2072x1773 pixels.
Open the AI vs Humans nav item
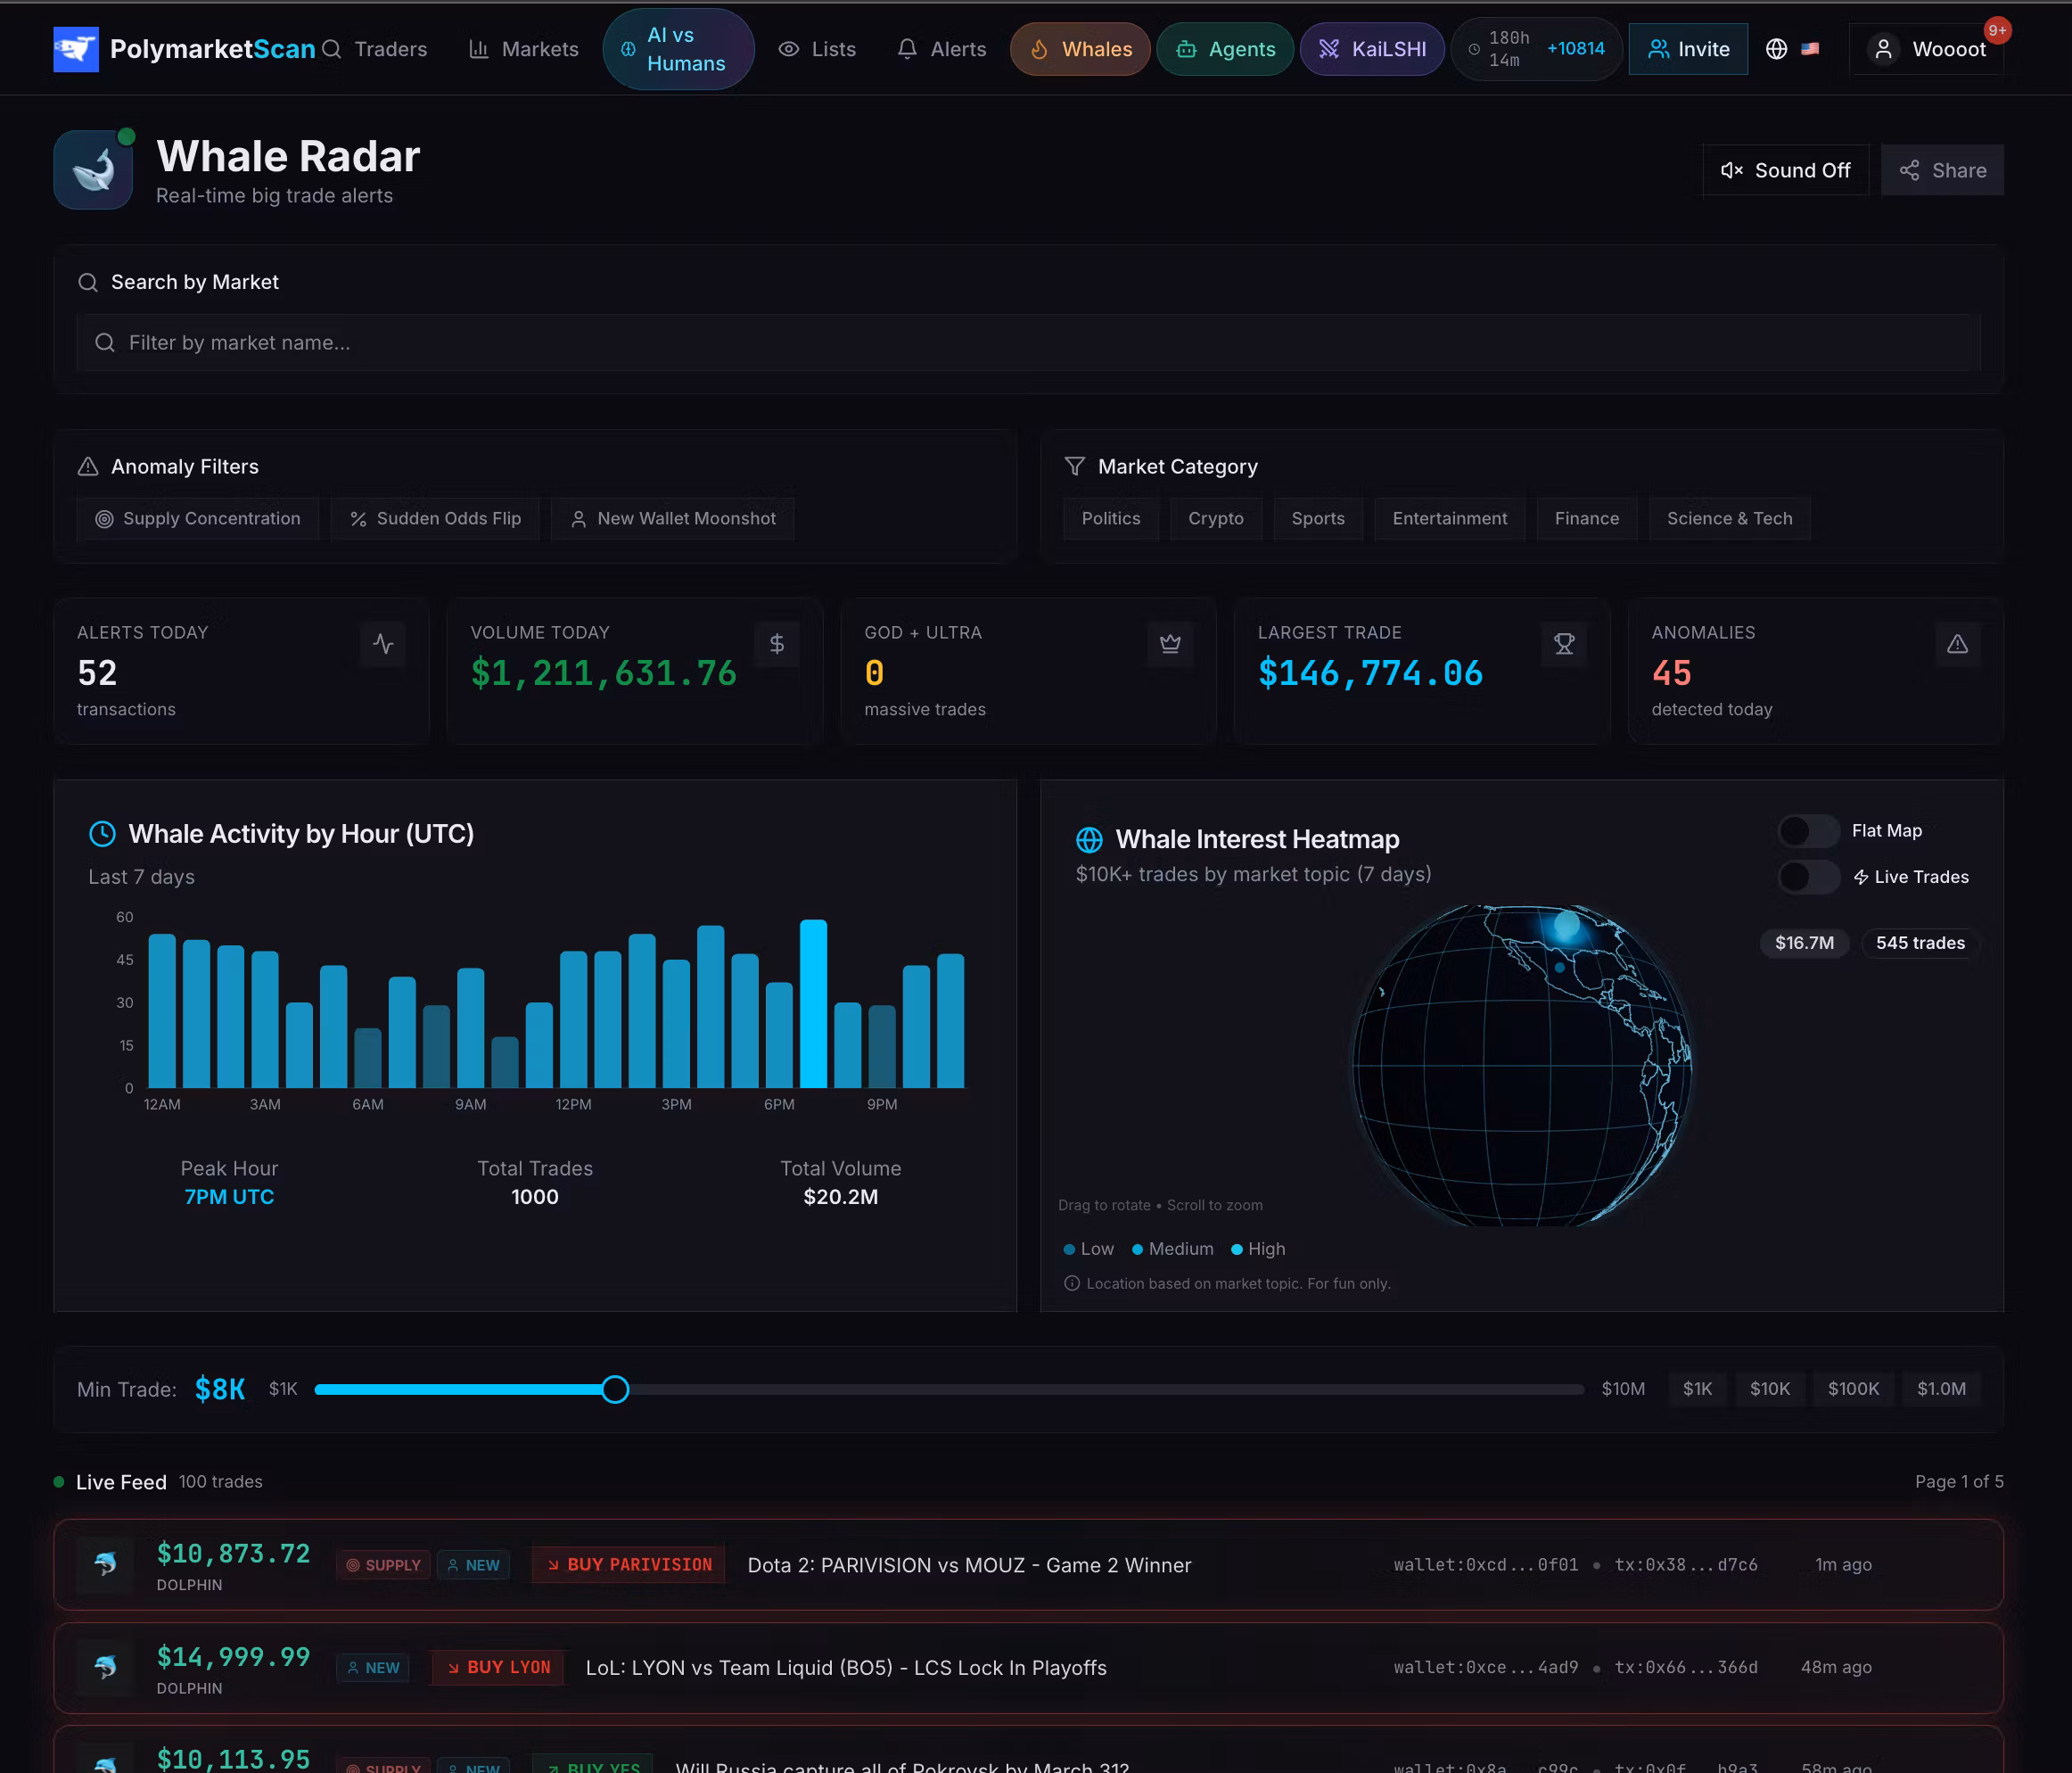click(x=678, y=49)
